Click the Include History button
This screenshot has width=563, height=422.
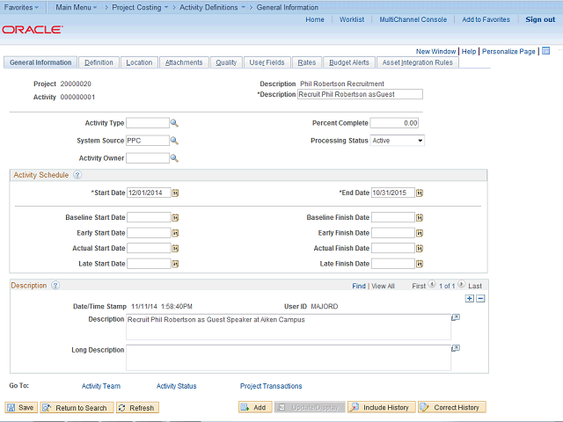click(x=381, y=408)
